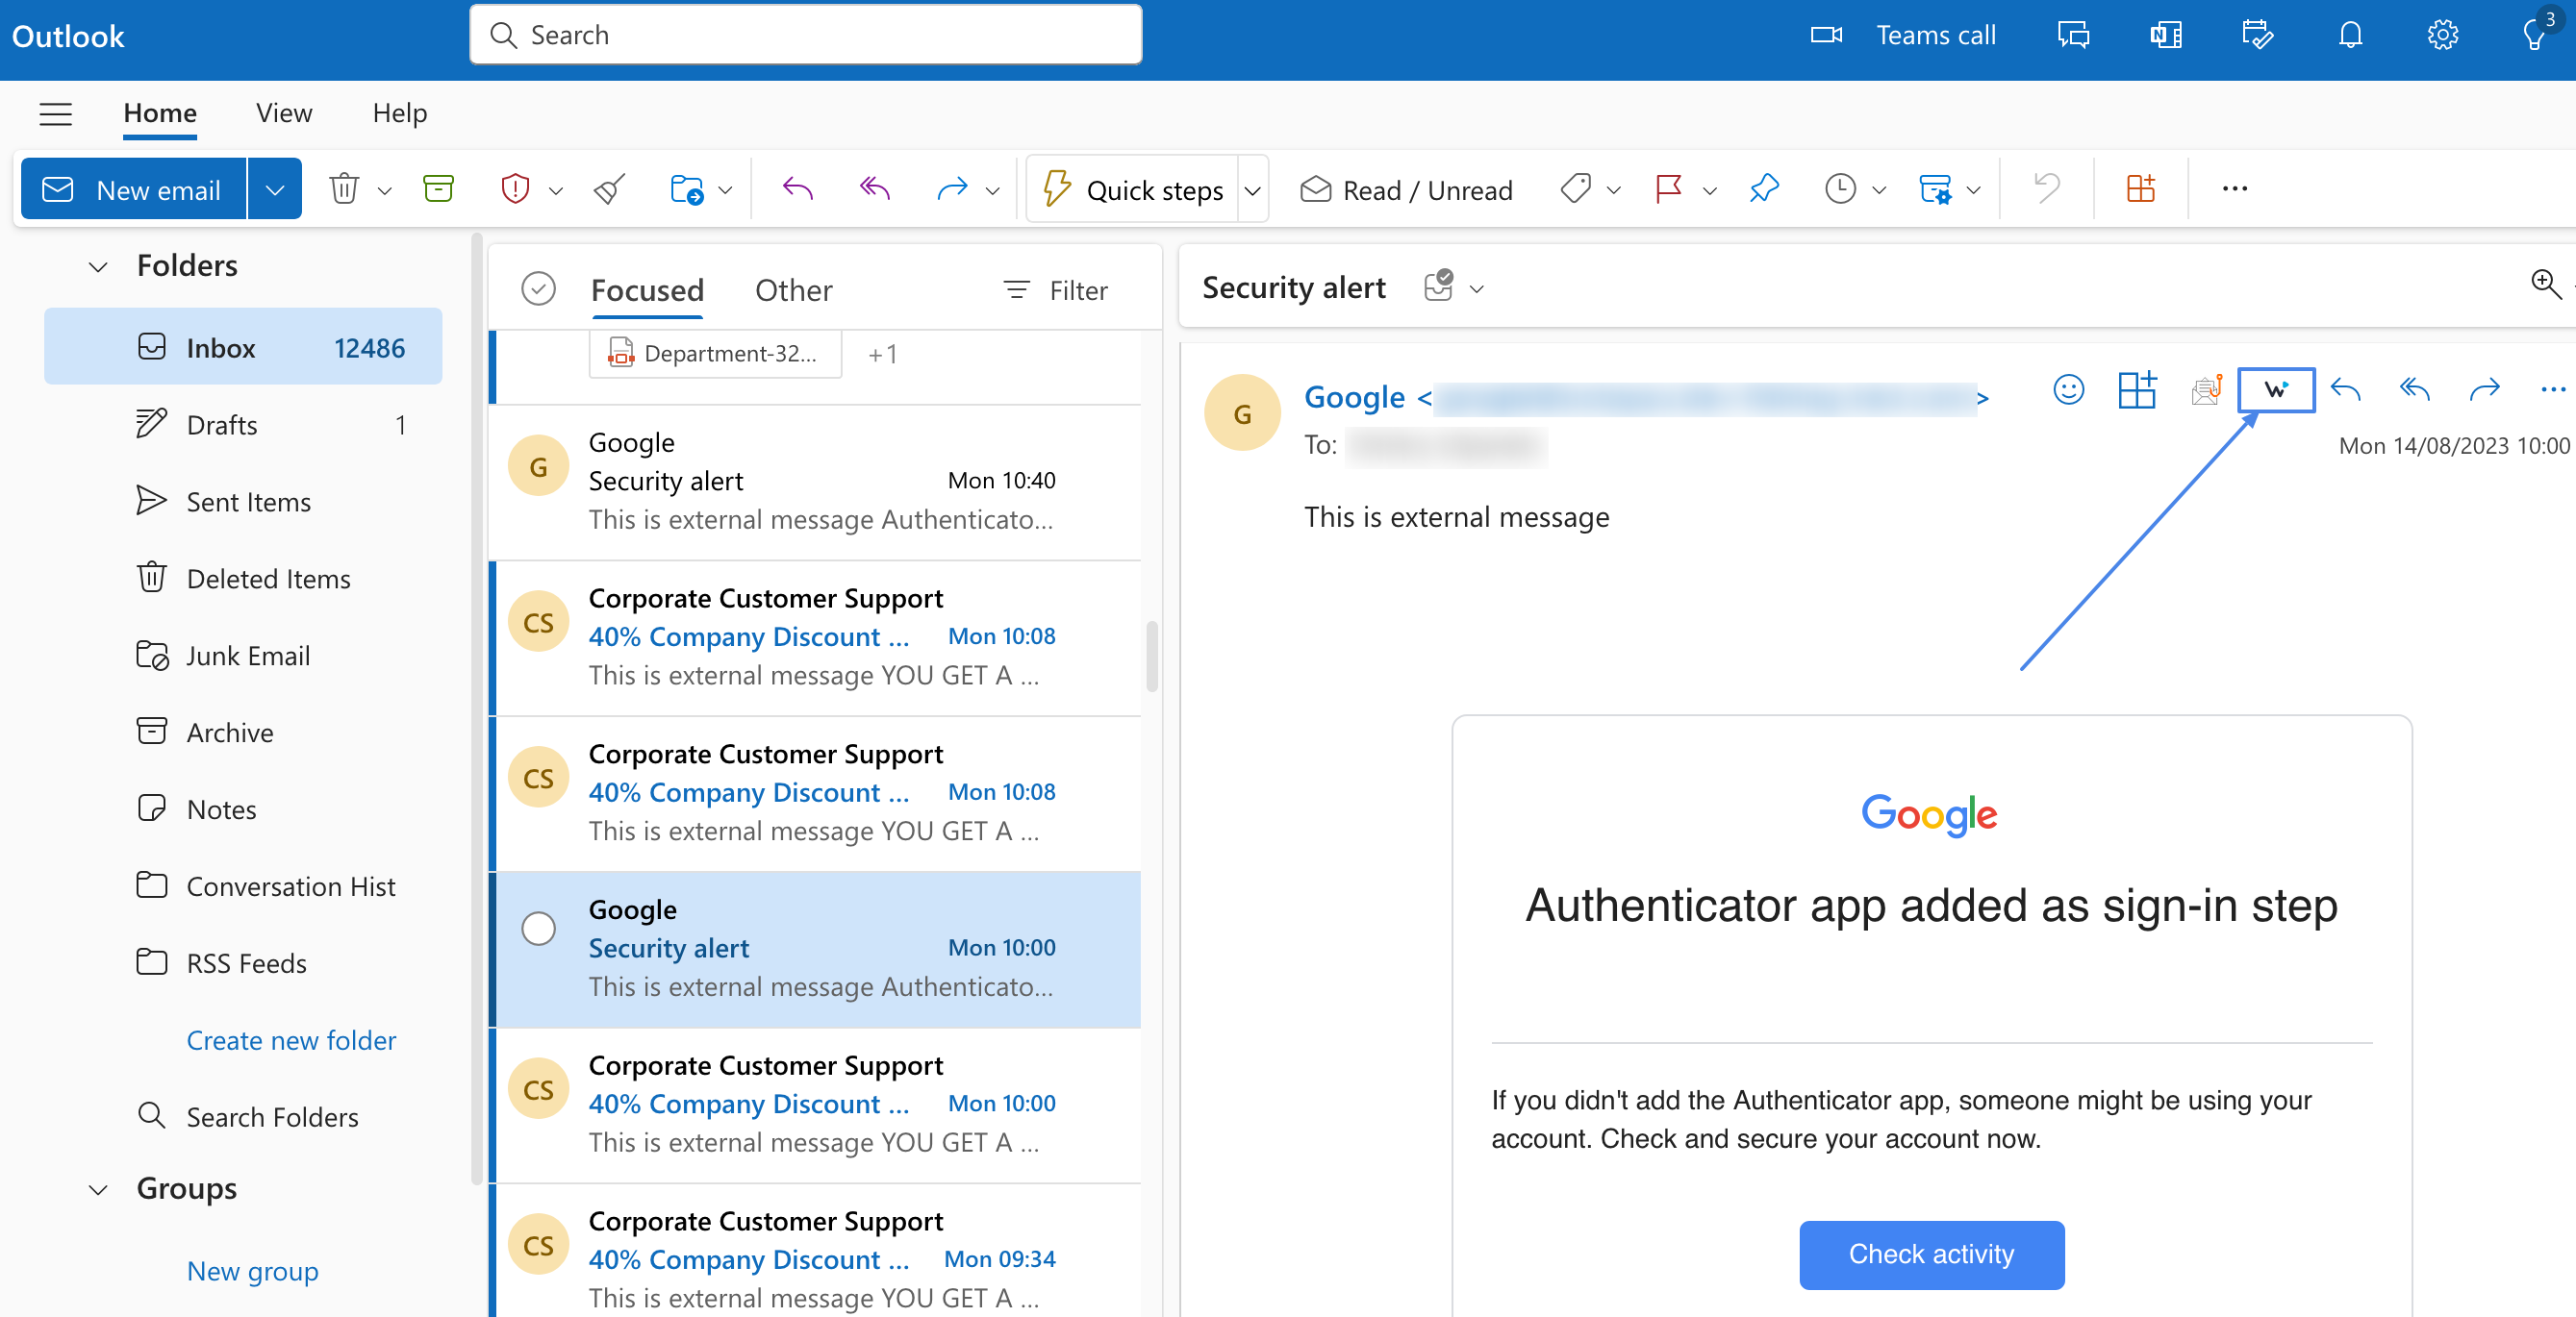Click the Check activity button
This screenshot has height=1317, width=2576.
[1930, 1255]
